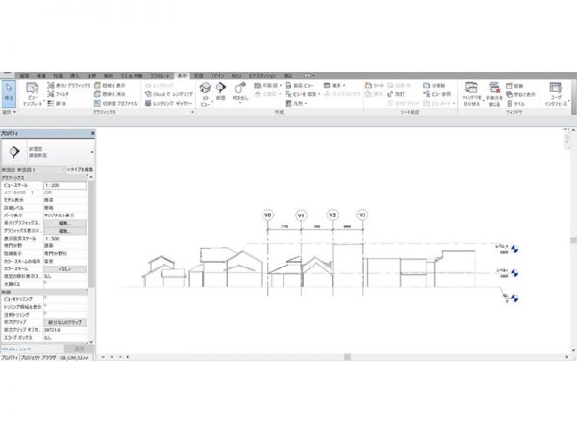Close the Properties palette
This screenshot has height=433, width=577.
[92, 133]
